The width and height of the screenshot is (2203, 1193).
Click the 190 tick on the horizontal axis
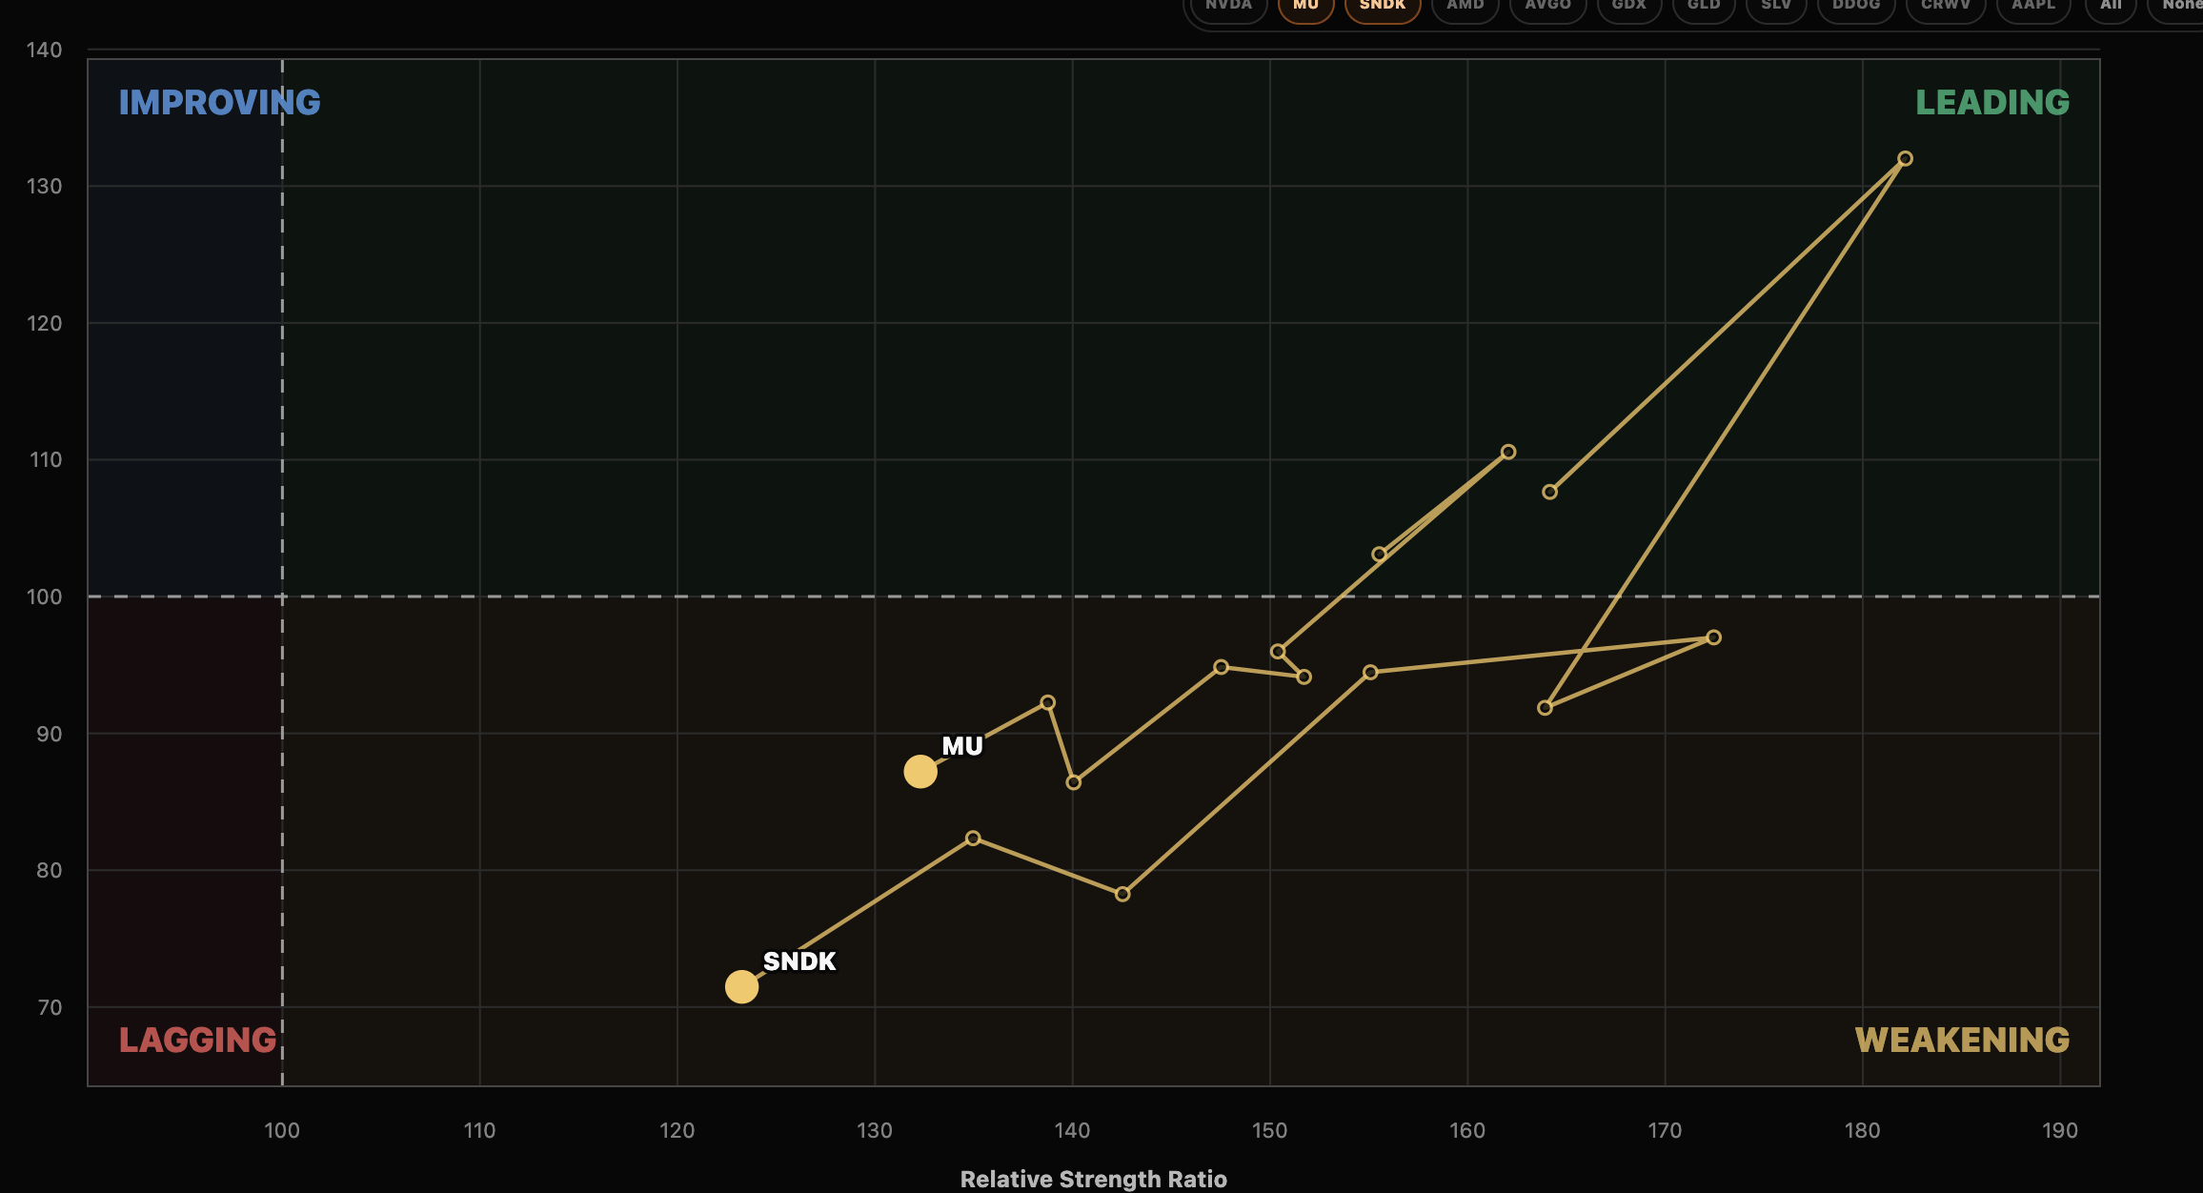pos(2060,1130)
